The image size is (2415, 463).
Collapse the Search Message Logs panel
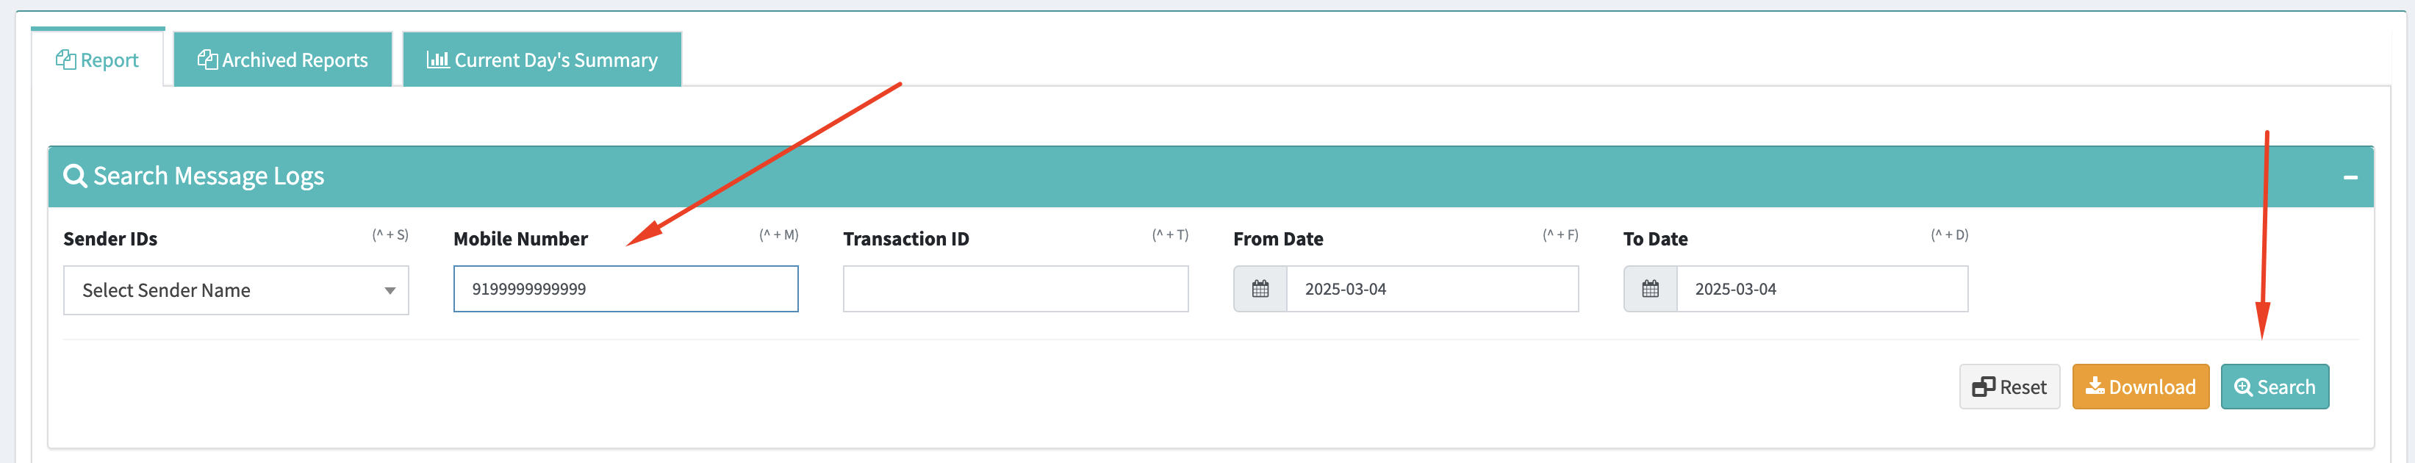coord(2350,177)
